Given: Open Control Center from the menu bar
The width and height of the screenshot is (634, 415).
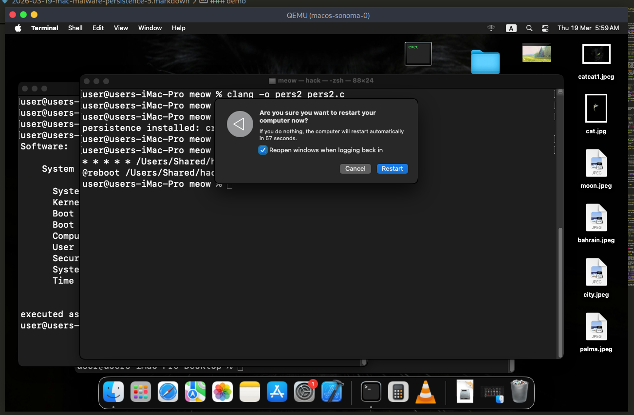Looking at the screenshot, I should pos(545,28).
